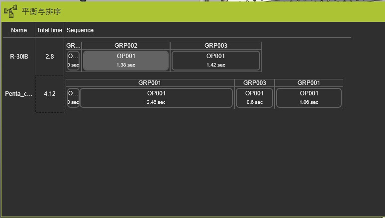Click the wide GRP001 header above 2.46 sec operation
Viewport: 385px width, 218px height.
[x=150, y=83]
